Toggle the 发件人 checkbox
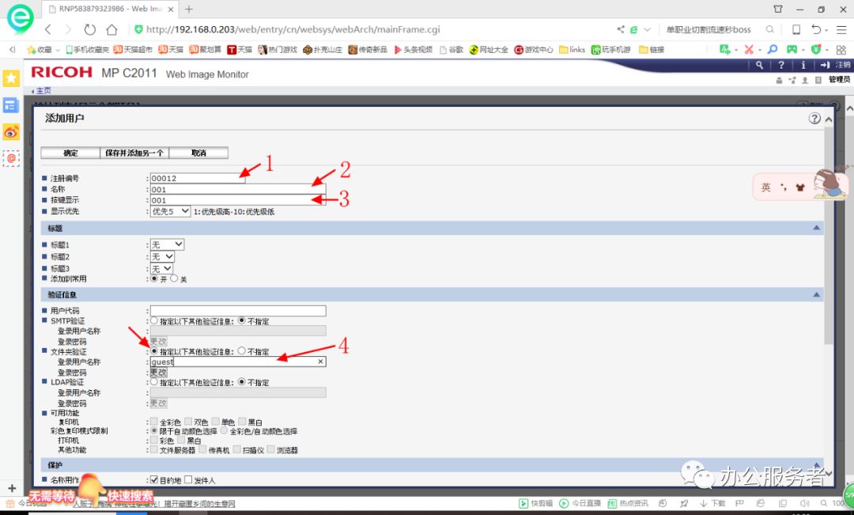The height and width of the screenshot is (515, 854). click(x=188, y=479)
